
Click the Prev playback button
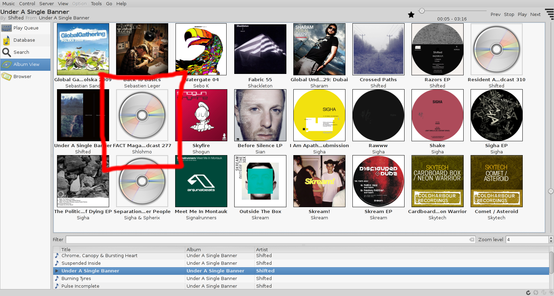496,14
